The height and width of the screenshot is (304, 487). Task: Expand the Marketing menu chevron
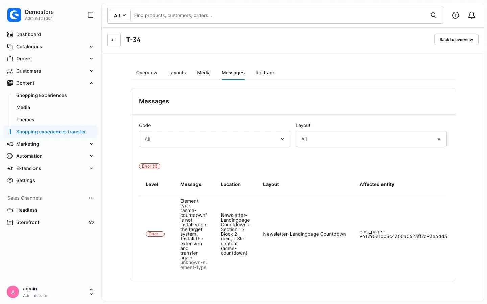91,144
